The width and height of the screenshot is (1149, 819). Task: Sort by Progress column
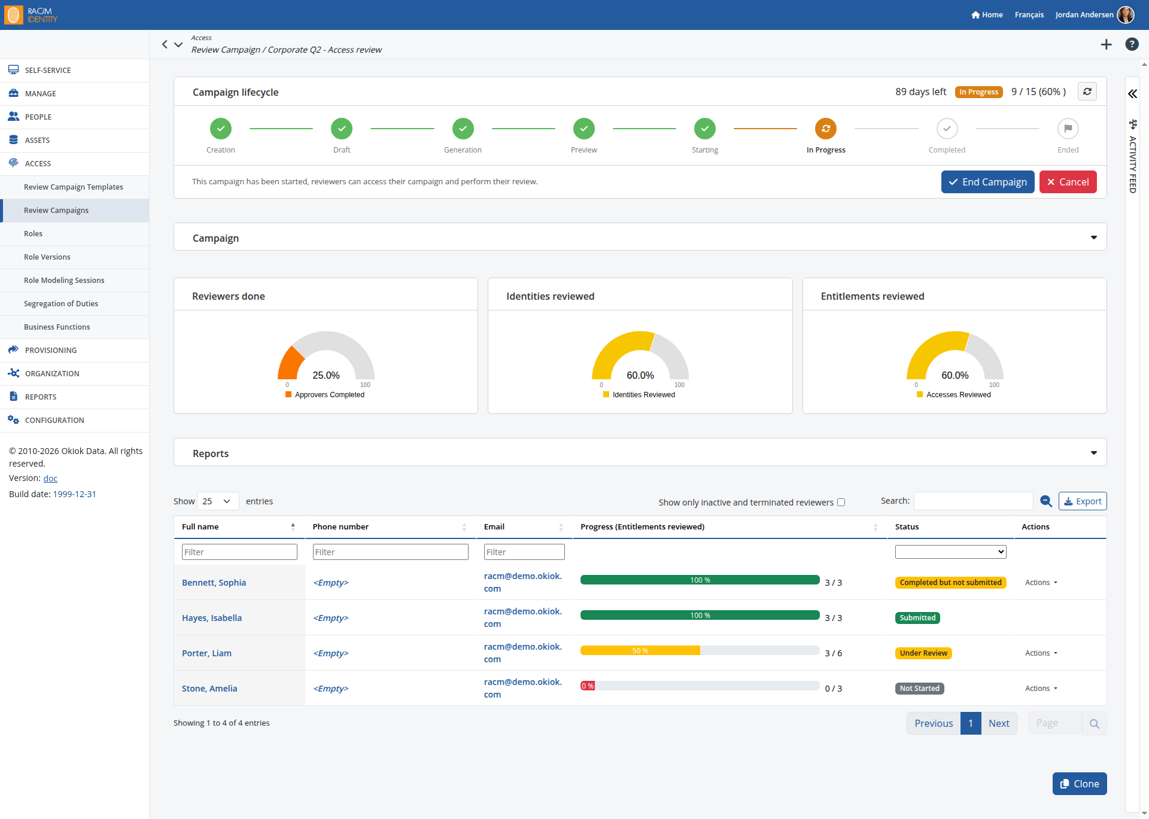pyautogui.click(x=730, y=527)
